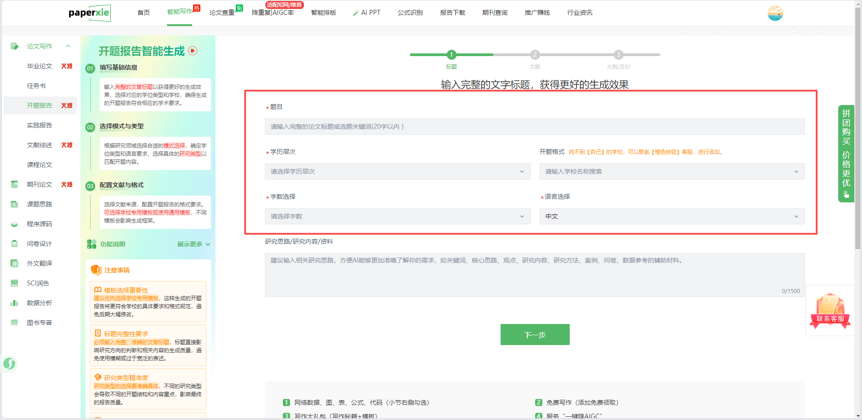Screen dimensions: 862x420
Task: Click the 题目 title input field
Action: [534, 127]
